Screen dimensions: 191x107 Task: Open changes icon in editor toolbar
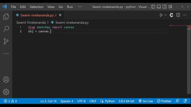coord(171,15)
